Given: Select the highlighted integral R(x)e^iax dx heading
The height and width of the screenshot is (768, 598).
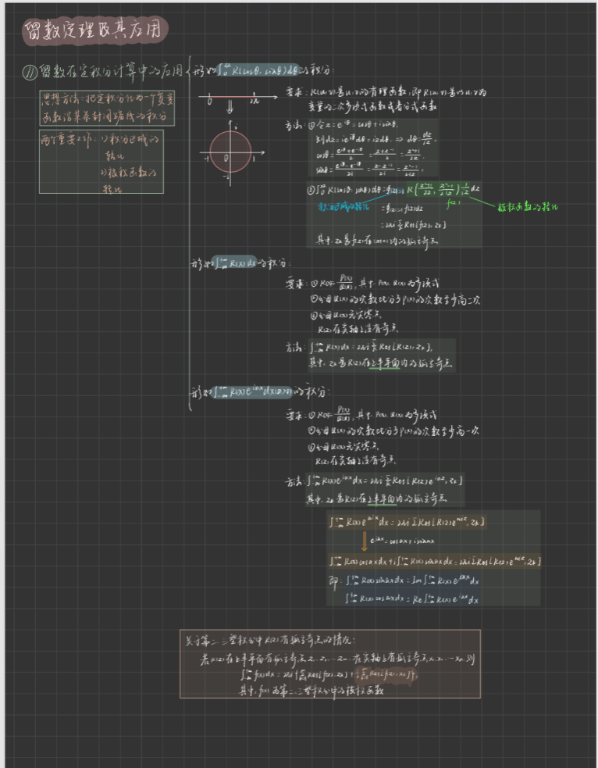Looking at the screenshot, I should [255, 391].
